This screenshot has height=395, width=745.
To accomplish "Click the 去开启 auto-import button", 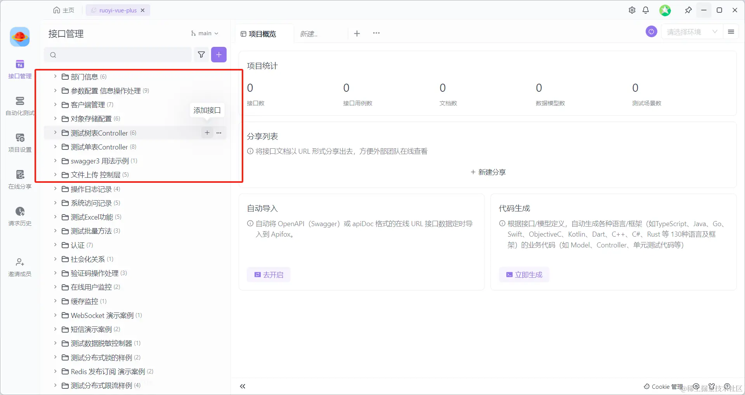I will [269, 275].
